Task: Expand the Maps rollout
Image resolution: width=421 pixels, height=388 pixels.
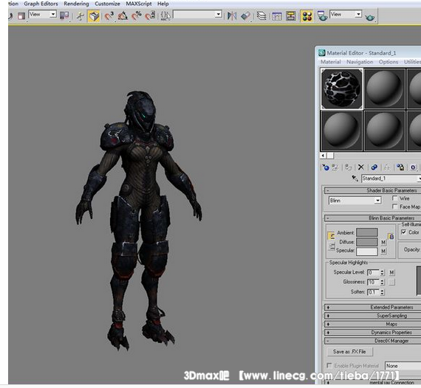Action: coord(373,324)
